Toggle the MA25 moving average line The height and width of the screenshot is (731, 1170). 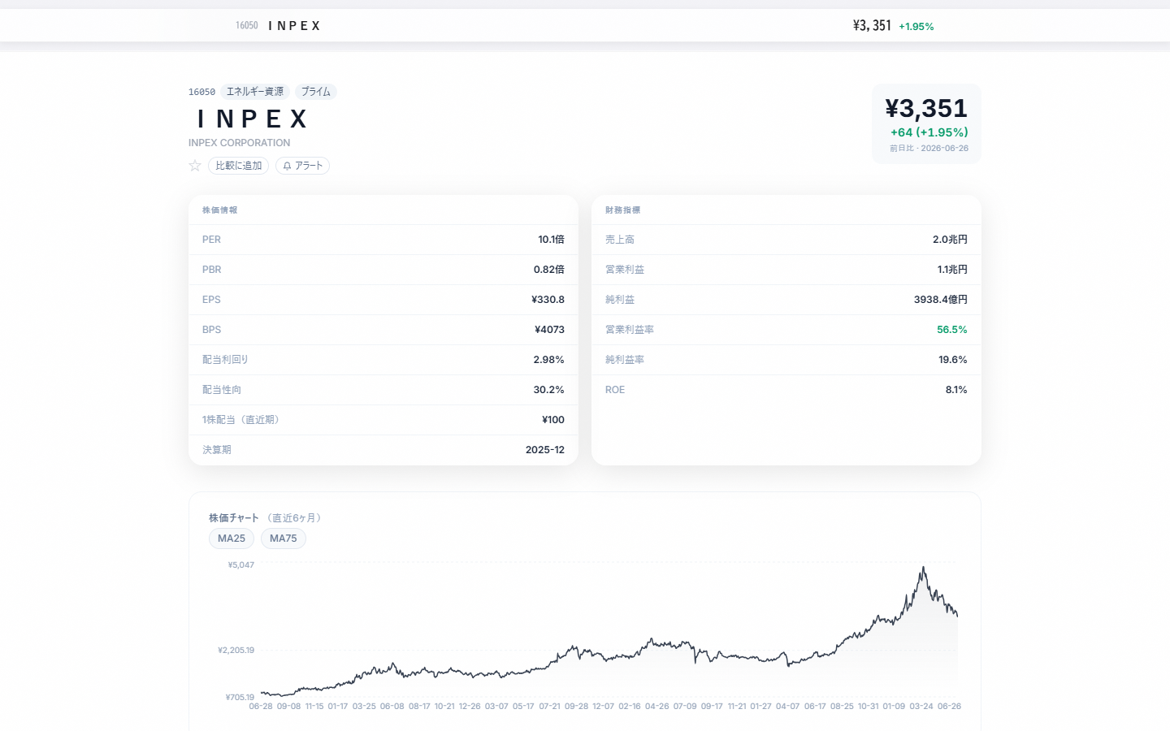pos(232,539)
